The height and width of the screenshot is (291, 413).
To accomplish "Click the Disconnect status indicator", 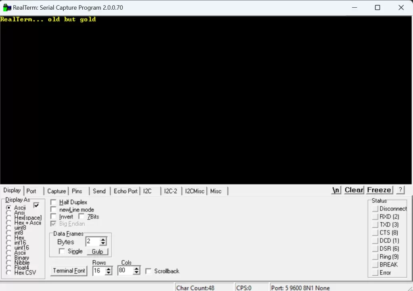I will 375,209.
